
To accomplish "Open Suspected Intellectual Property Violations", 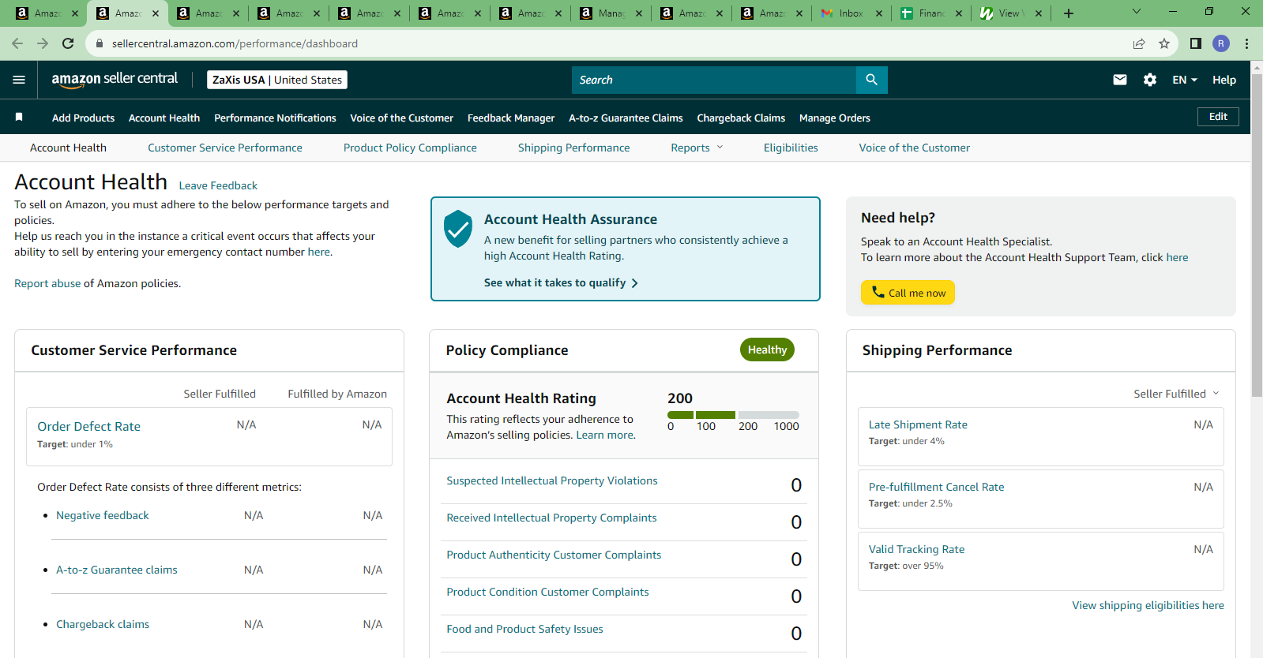I will [x=552, y=480].
